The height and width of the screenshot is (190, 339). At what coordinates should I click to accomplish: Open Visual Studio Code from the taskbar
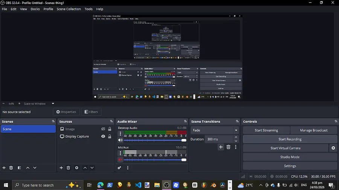[x=138, y=185]
